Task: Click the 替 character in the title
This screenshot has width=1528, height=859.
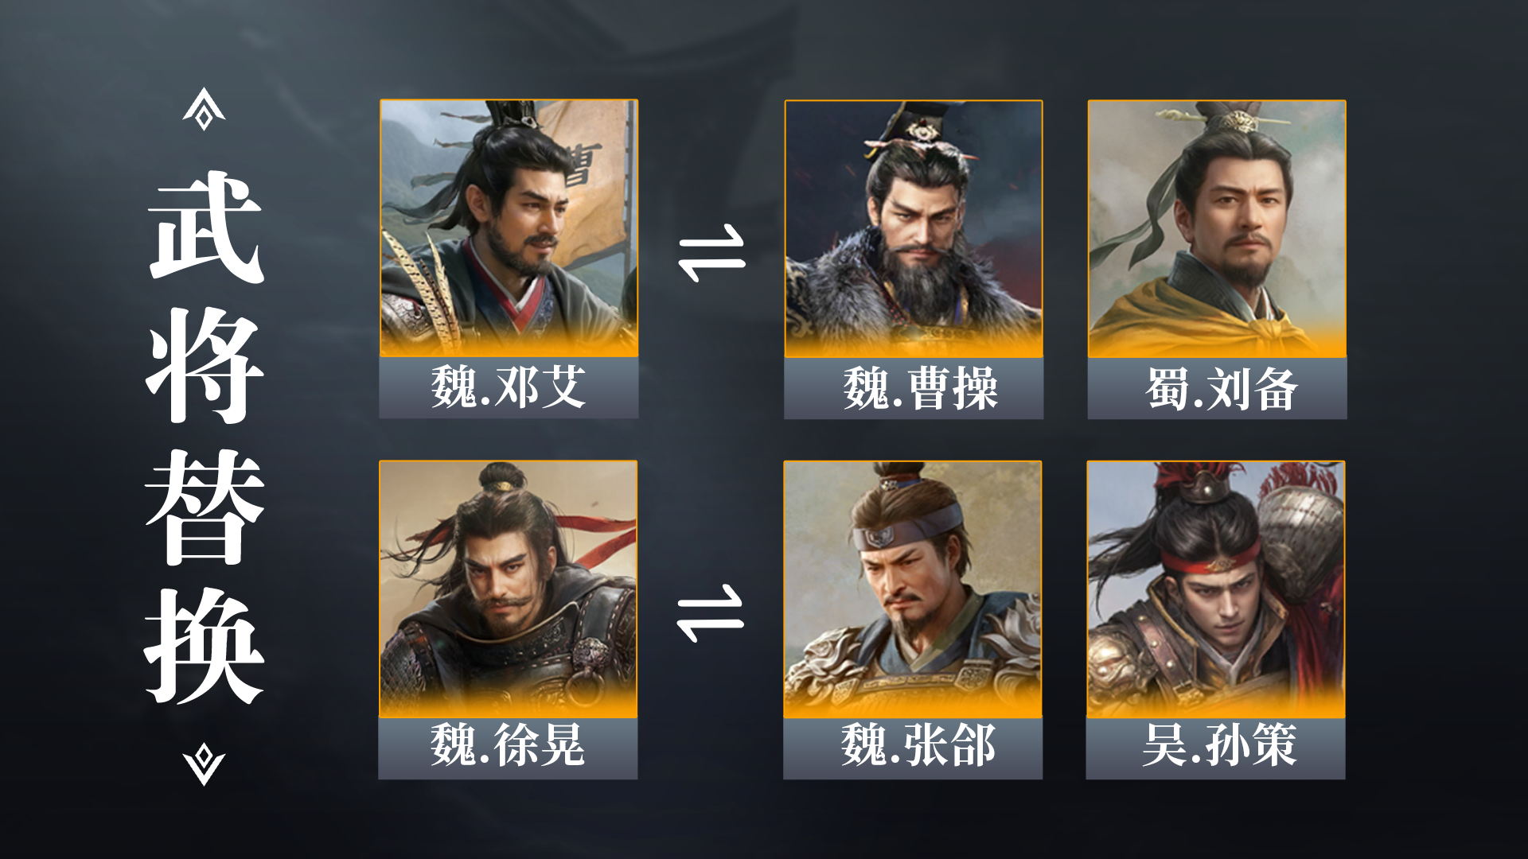Action: click(205, 507)
